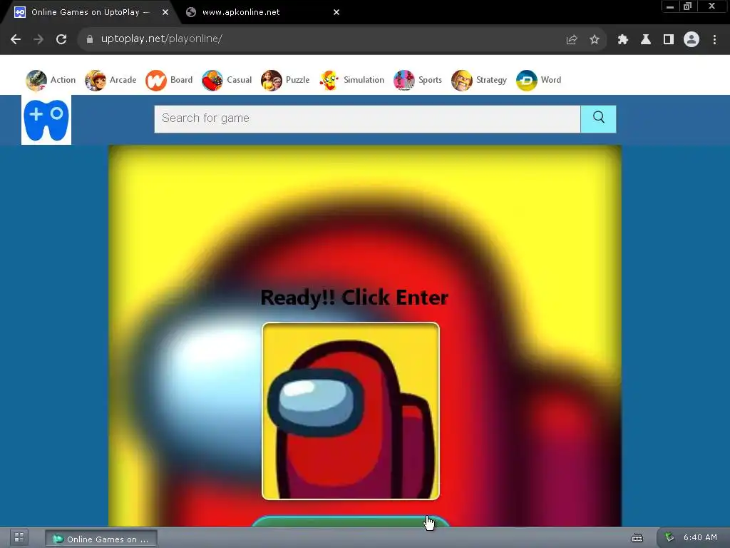Toggle the browser side panel icon
Viewport: 730px width, 548px height.
pyautogui.click(x=669, y=40)
